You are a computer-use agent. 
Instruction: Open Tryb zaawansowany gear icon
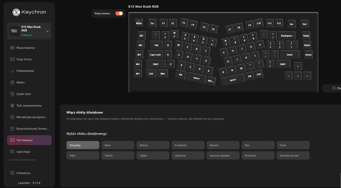click(12, 105)
